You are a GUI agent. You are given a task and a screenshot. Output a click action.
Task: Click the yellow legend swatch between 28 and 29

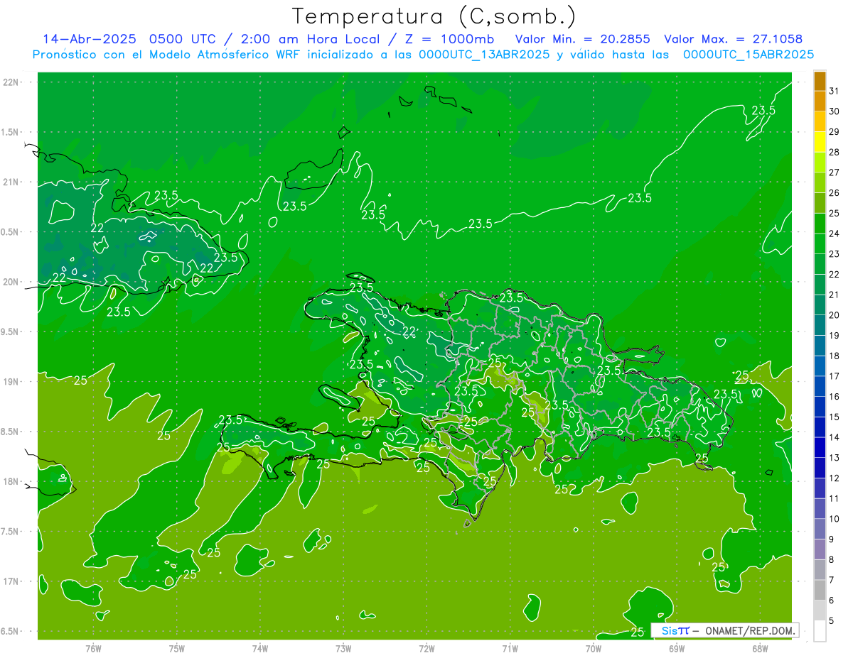point(820,142)
